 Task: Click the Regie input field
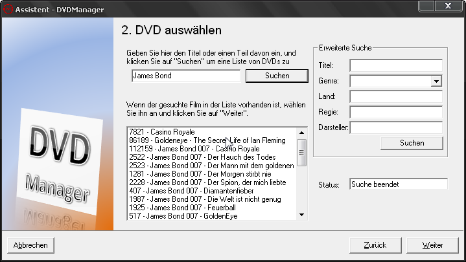(396, 112)
